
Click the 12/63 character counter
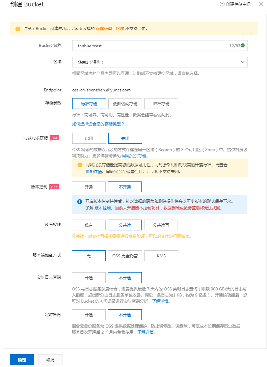[235, 46]
